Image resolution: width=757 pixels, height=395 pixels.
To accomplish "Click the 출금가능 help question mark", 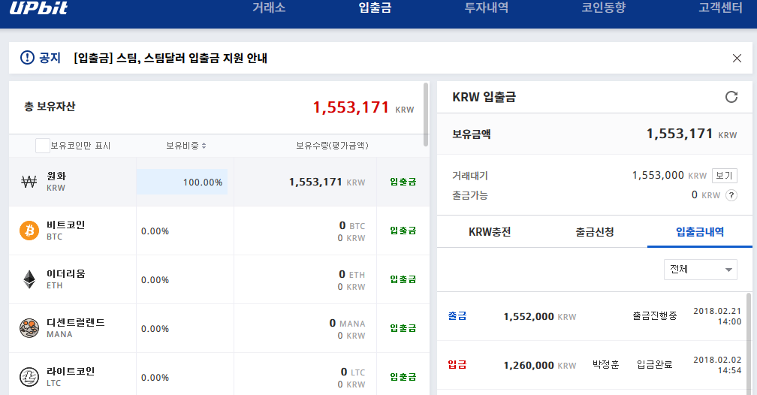I will [730, 195].
